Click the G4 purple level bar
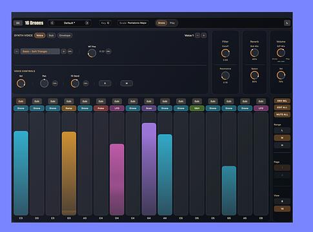Image resolution: width=313 pixels, height=232 pixels. (149, 169)
